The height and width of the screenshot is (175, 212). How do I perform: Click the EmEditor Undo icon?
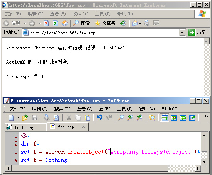coord(99,117)
